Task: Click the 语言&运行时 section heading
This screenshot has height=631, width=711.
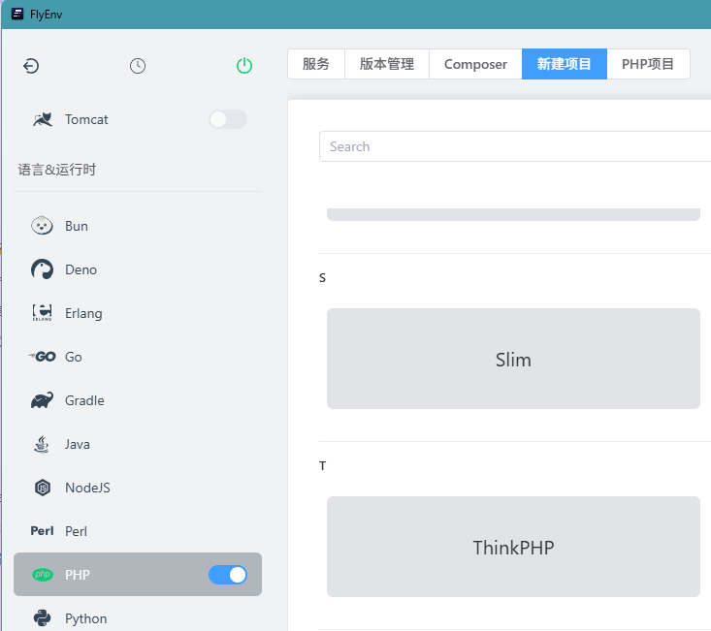Action: (57, 170)
